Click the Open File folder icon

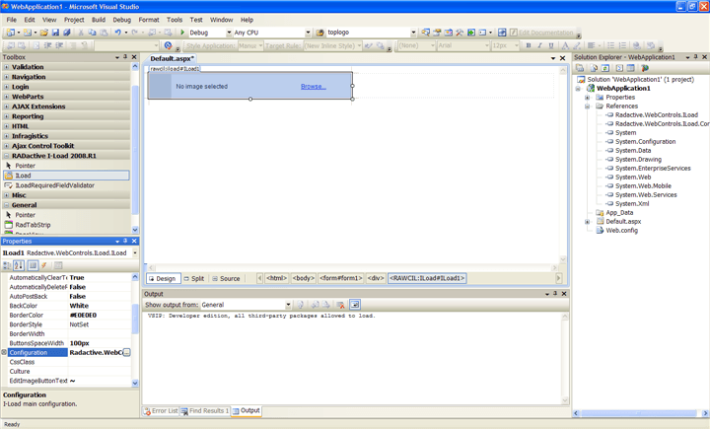click(44, 33)
